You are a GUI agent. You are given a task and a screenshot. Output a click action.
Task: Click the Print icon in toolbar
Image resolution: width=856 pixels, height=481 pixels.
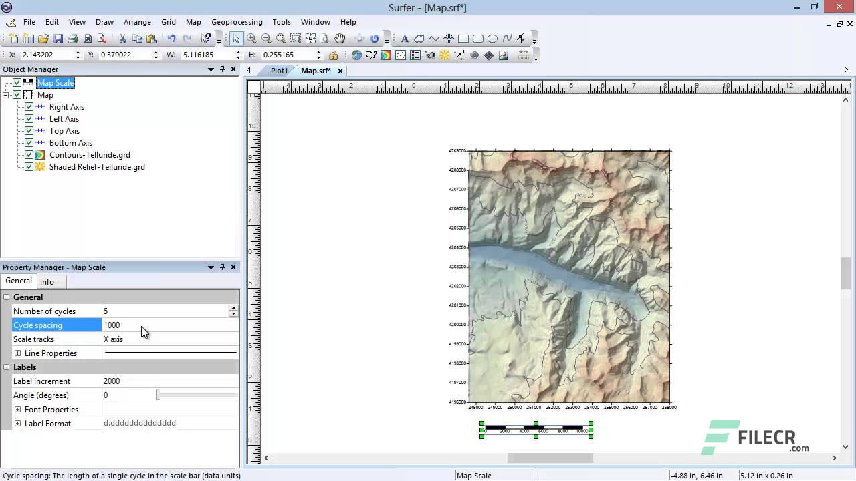pyautogui.click(x=72, y=39)
